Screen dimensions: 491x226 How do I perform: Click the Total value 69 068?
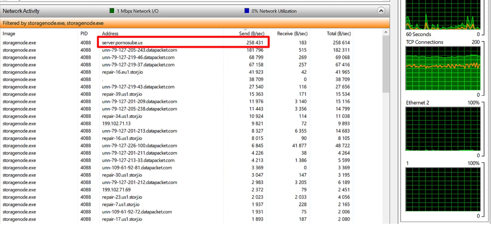point(343,57)
